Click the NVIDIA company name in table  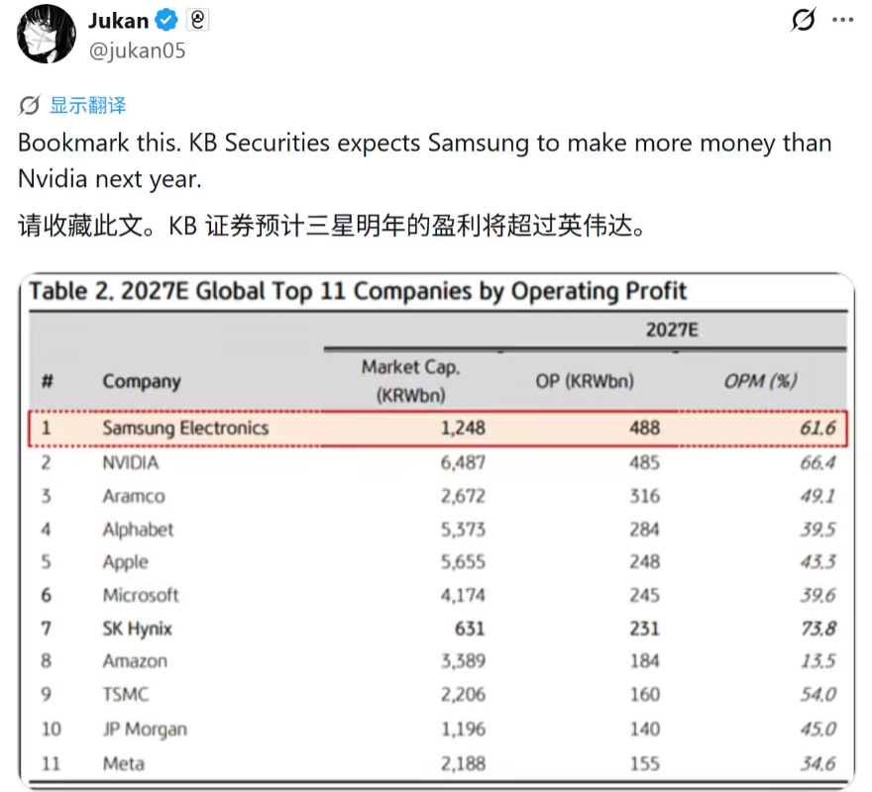click(130, 462)
